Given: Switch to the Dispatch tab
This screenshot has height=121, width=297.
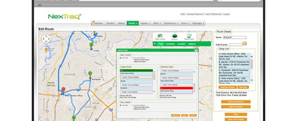Looking at the screenshot, I should [110, 23].
